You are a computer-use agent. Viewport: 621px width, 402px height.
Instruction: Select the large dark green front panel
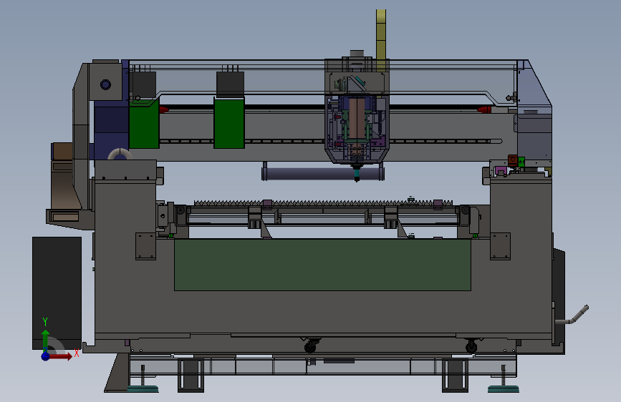click(x=322, y=265)
